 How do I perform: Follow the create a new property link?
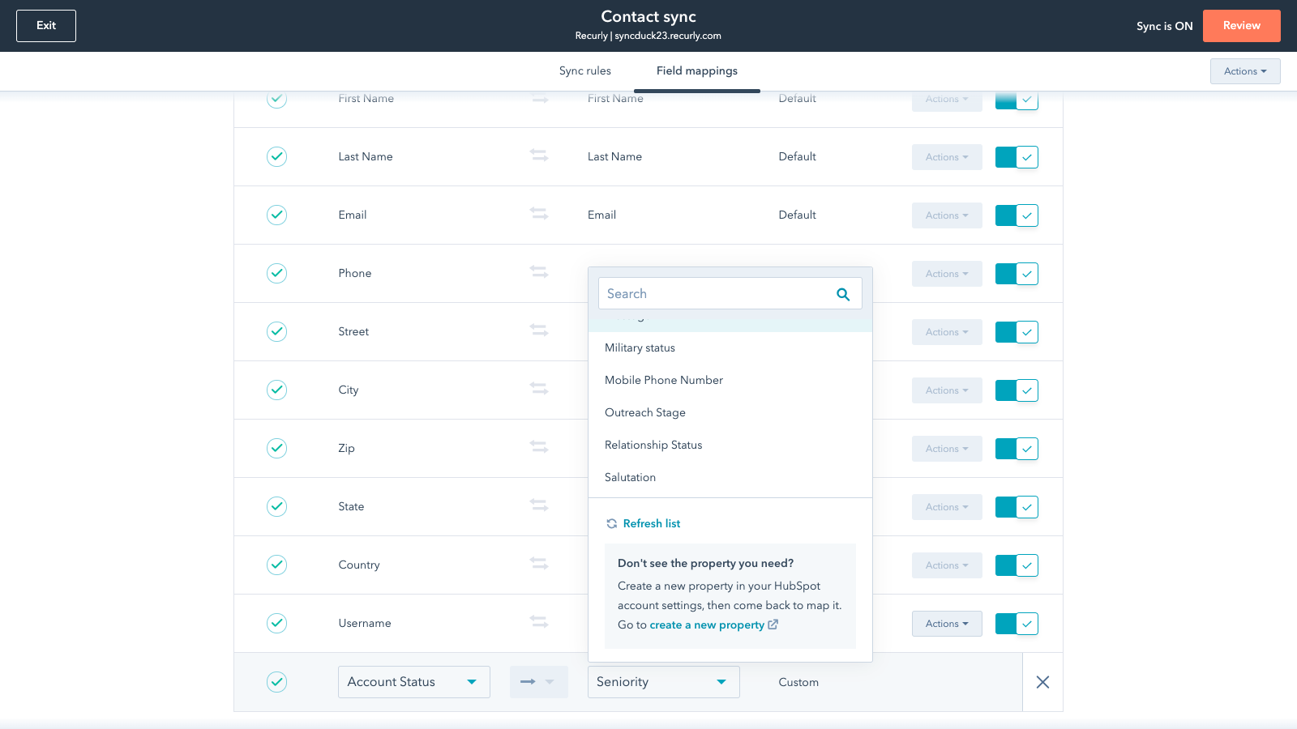707,625
